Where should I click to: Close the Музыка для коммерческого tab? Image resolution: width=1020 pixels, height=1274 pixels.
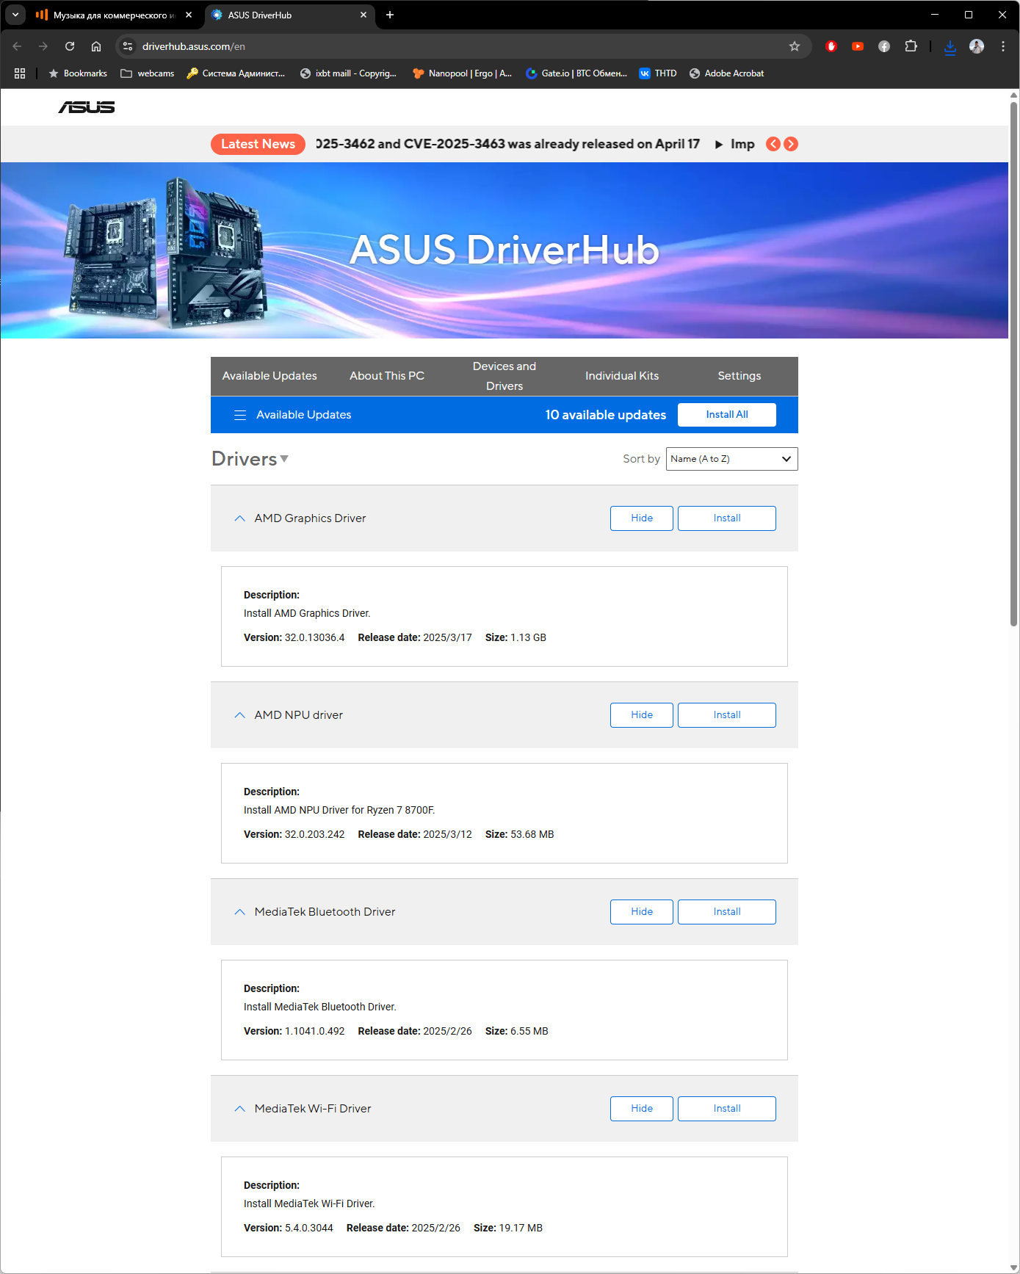click(189, 15)
